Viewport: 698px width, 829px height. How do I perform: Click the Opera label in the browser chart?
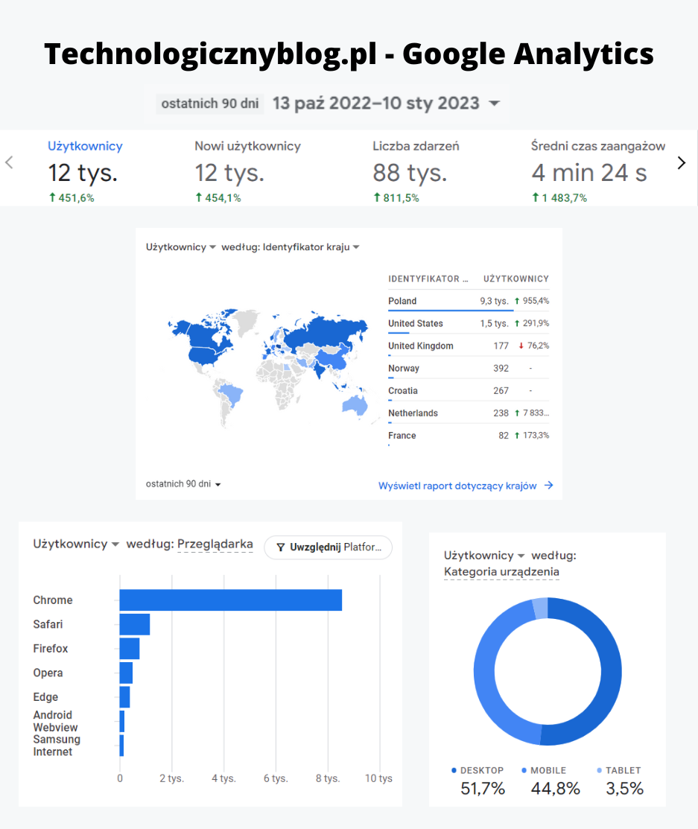point(48,673)
